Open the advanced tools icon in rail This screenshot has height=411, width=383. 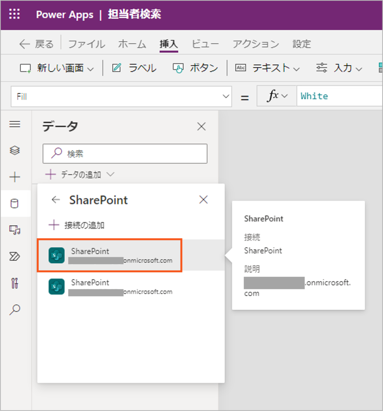(15, 283)
